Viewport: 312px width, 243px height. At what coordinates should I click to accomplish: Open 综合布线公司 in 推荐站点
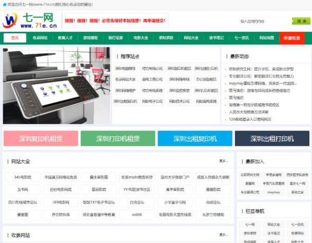(x=152, y=69)
